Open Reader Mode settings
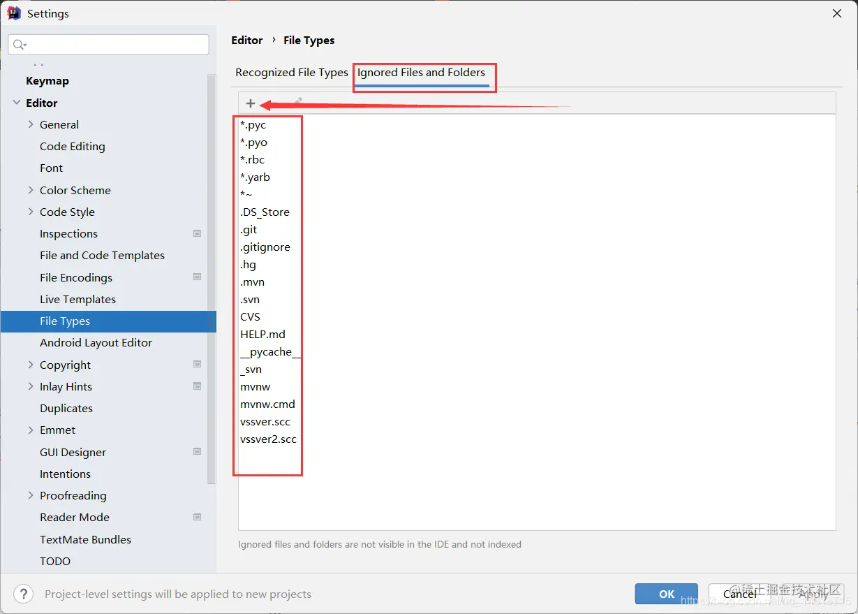 coord(75,517)
